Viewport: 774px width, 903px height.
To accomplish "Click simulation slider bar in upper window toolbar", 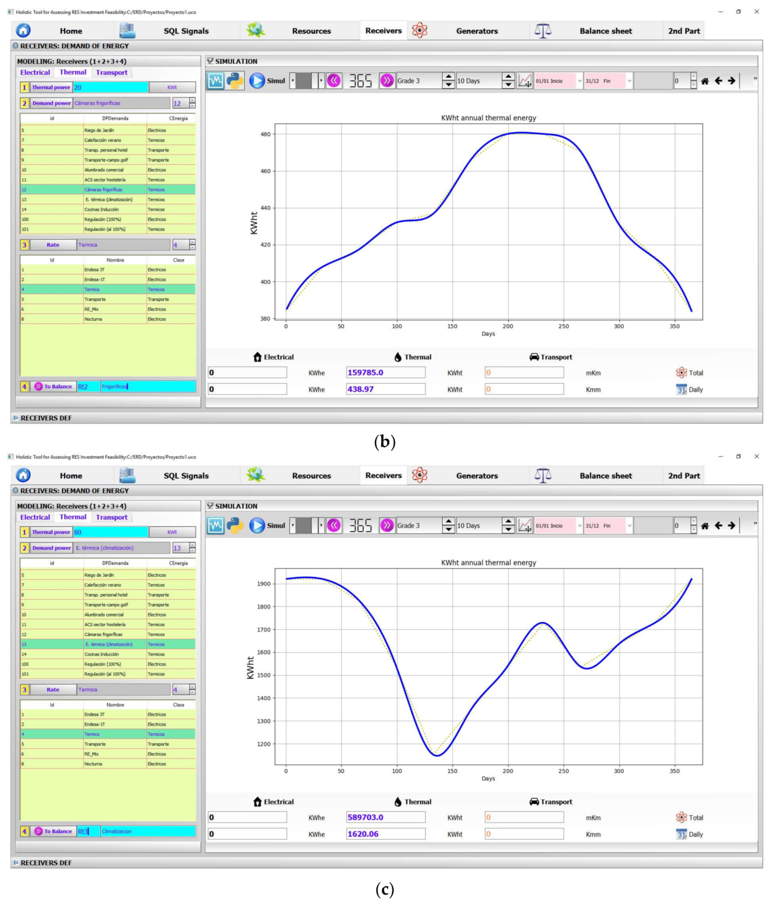I will click(x=307, y=81).
